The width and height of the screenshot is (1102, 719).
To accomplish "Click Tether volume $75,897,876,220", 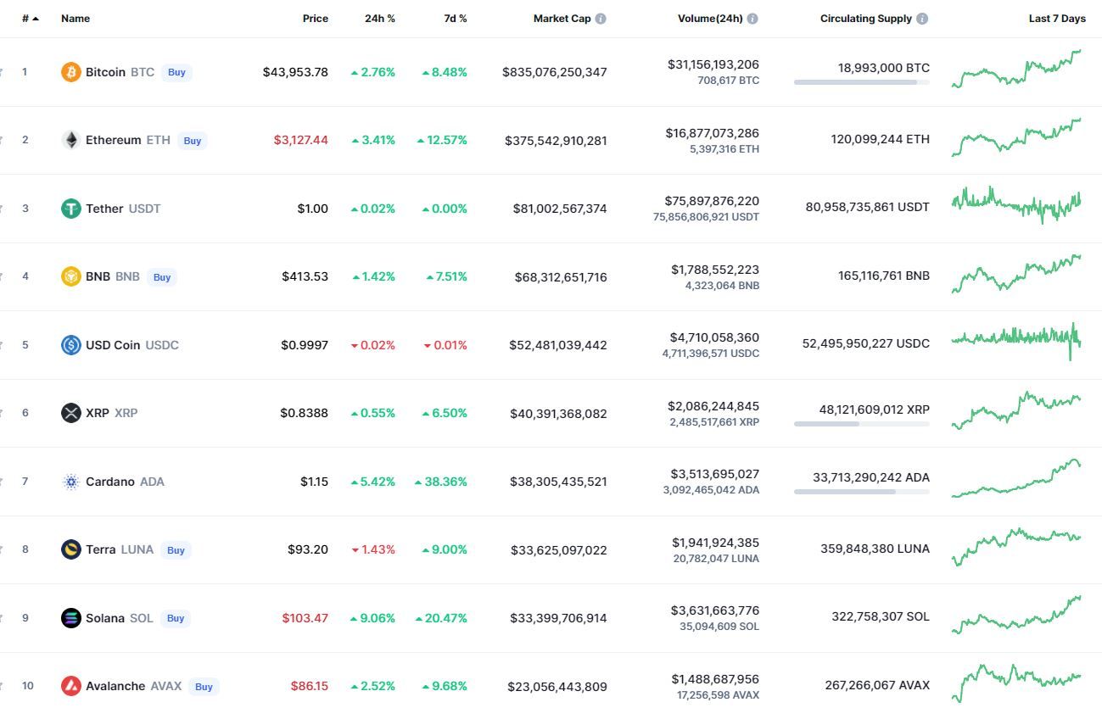I will click(x=713, y=201).
